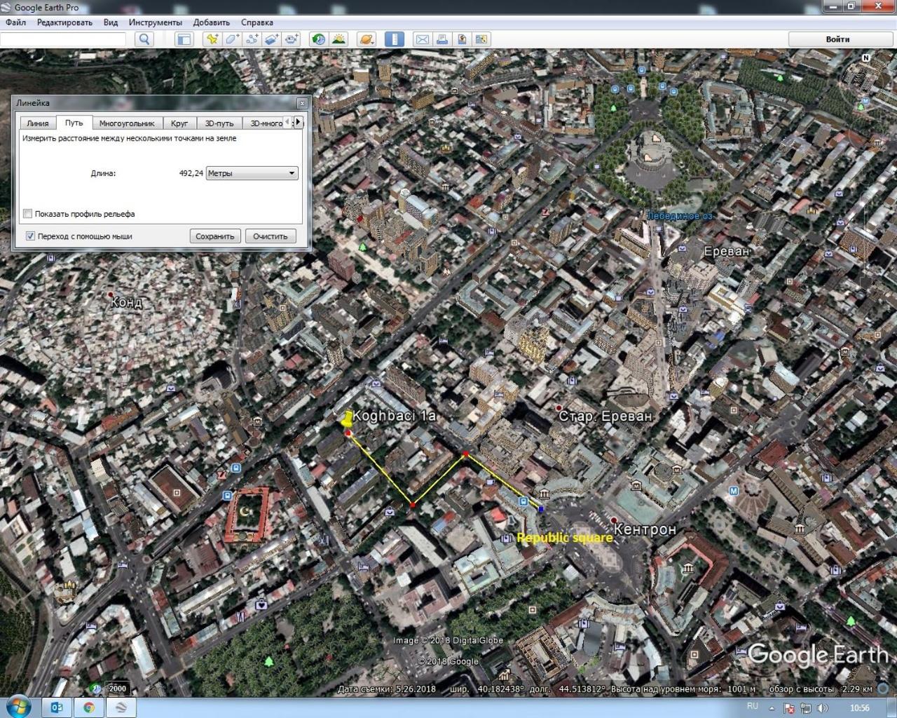Open the Инструменты menu

tap(155, 22)
